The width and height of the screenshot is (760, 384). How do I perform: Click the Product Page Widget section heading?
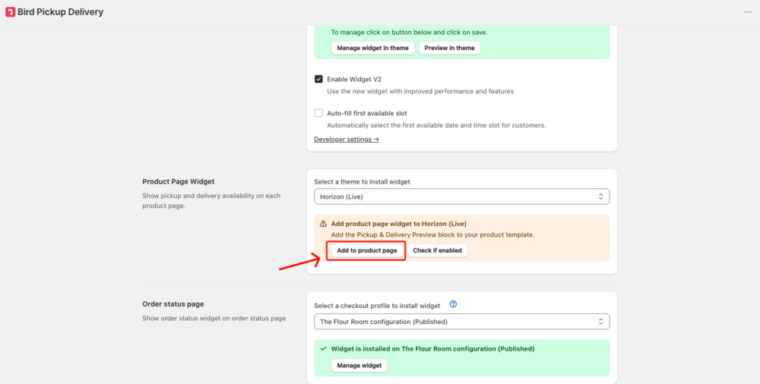point(179,181)
